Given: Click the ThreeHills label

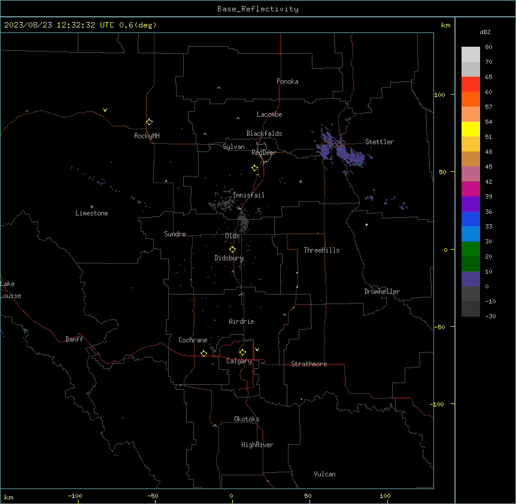Looking at the screenshot, I should [x=322, y=250].
